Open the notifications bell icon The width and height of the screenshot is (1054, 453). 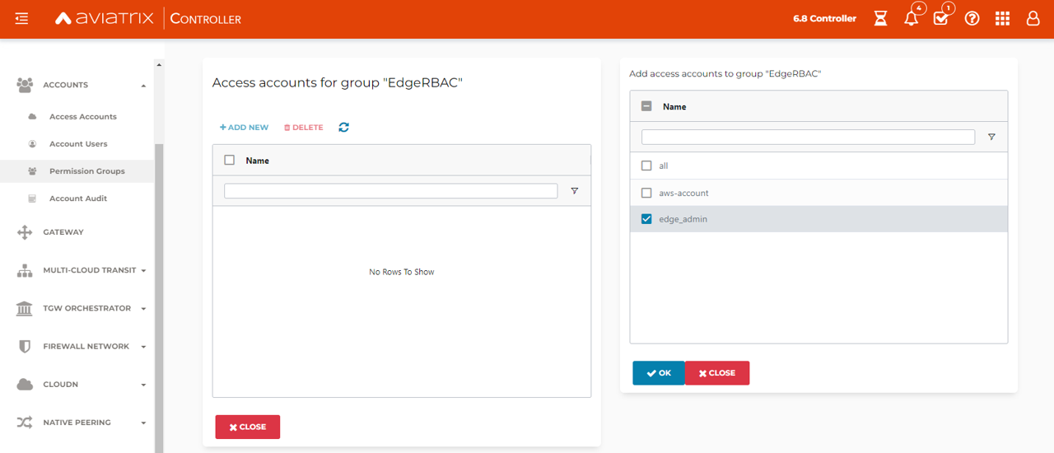point(912,18)
